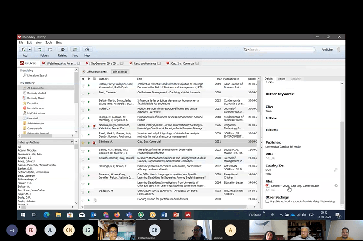This screenshot has width=363, height=242.
Task: Click the Catalog IDs lookup magnifier icon
Action: (336, 170)
